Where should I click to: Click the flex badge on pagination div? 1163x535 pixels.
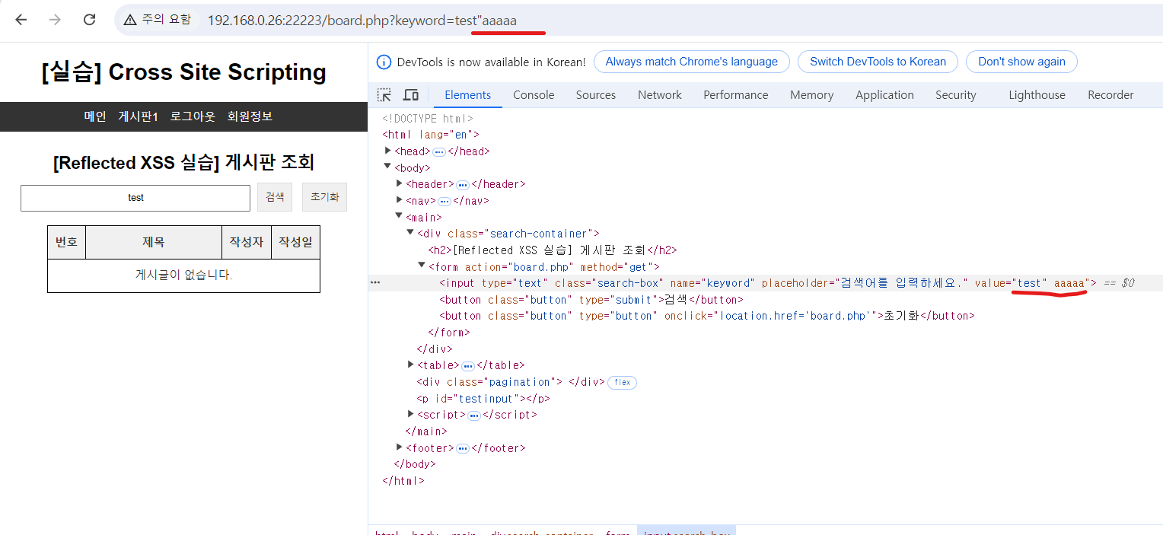pyautogui.click(x=622, y=382)
